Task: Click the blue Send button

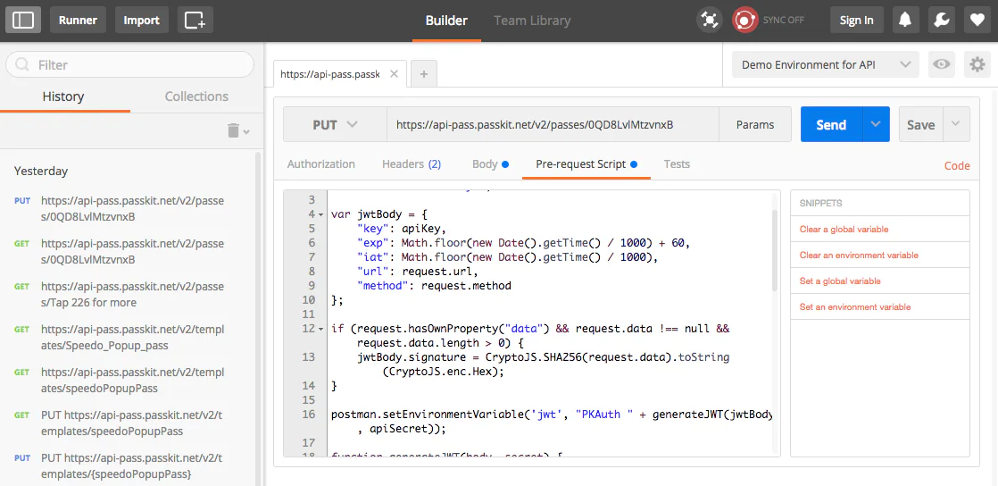Action: click(831, 124)
